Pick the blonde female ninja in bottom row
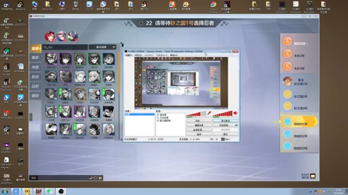This screenshot has width=348, height=195. pos(108,130)
